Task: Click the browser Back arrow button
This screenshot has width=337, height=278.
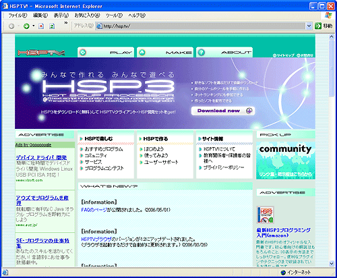Action: click(x=11, y=26)
